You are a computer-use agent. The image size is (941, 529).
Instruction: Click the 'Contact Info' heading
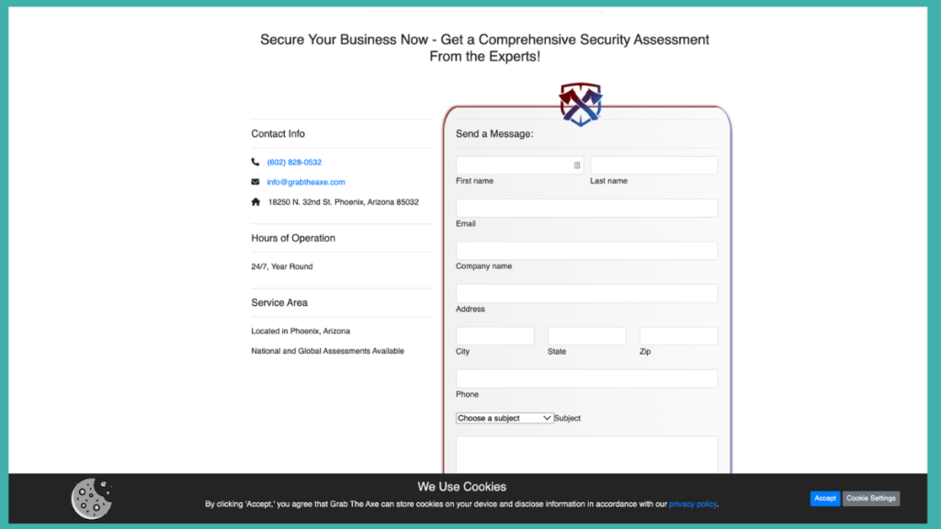[x=278, y=134]
